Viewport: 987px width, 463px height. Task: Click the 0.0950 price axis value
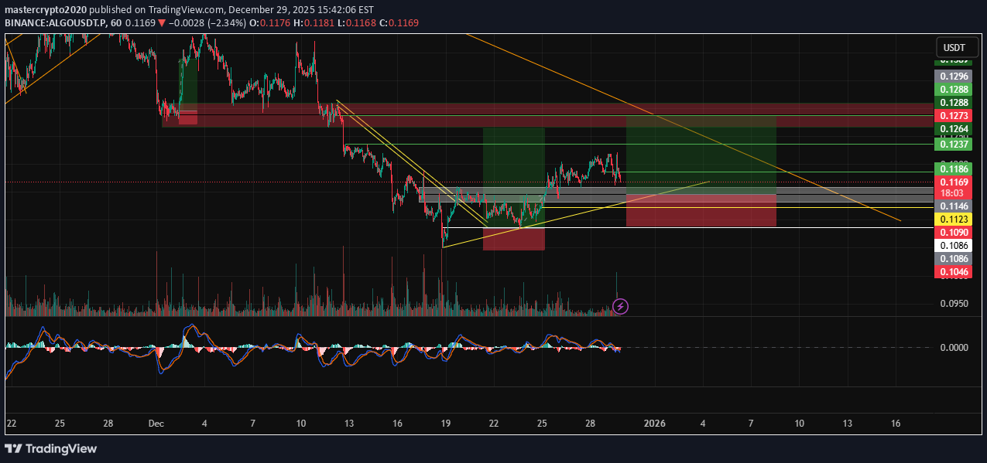tap(953, 304)
